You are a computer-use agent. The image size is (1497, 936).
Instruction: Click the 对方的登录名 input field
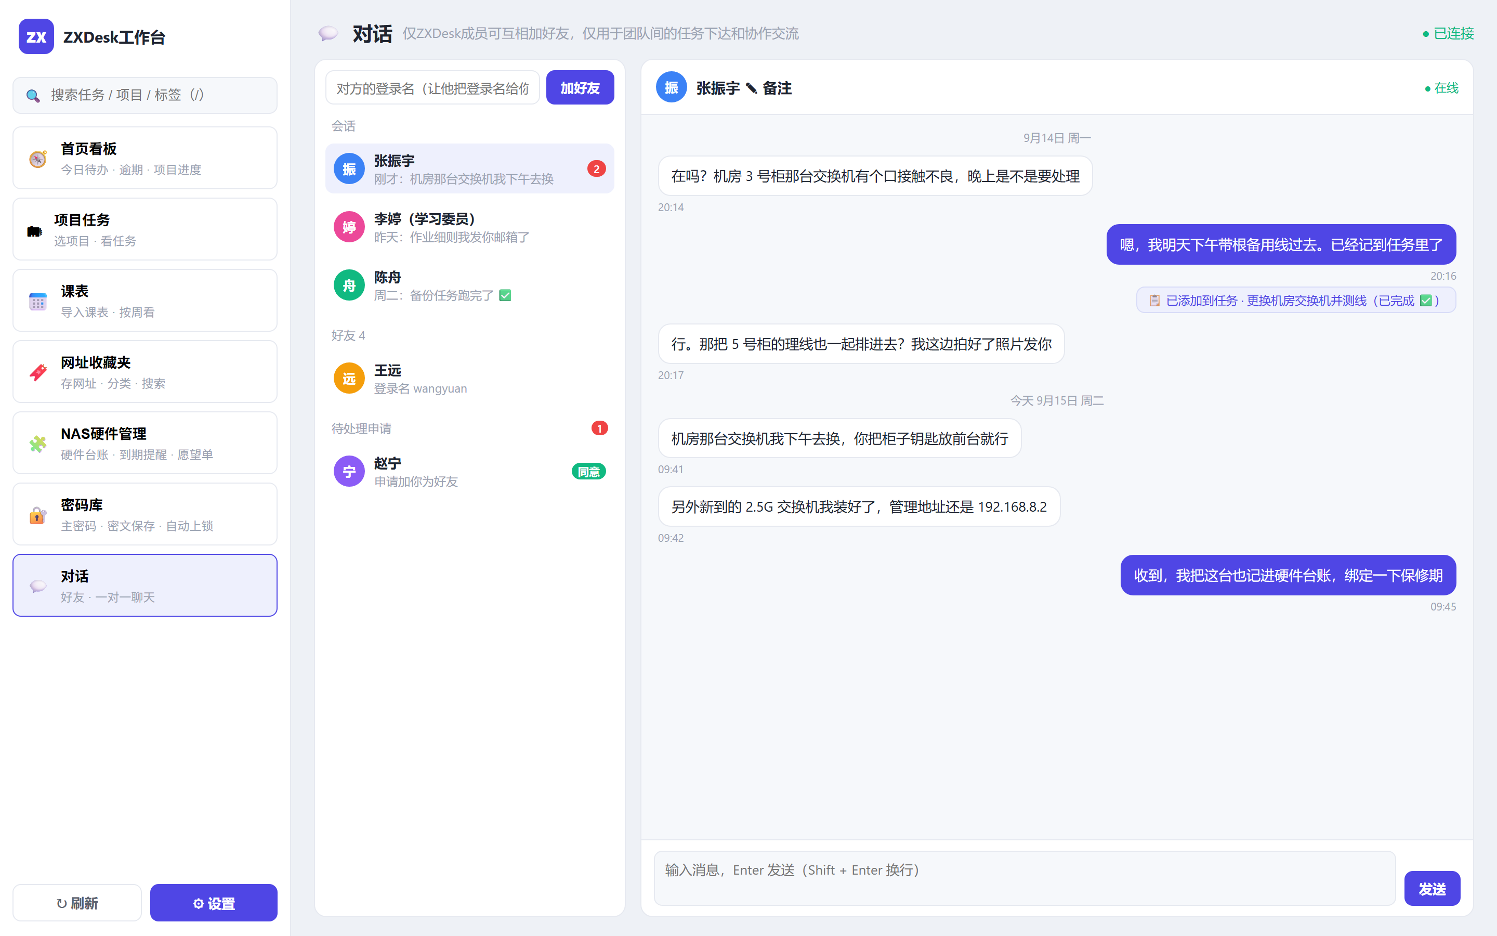tap(432, 88)
